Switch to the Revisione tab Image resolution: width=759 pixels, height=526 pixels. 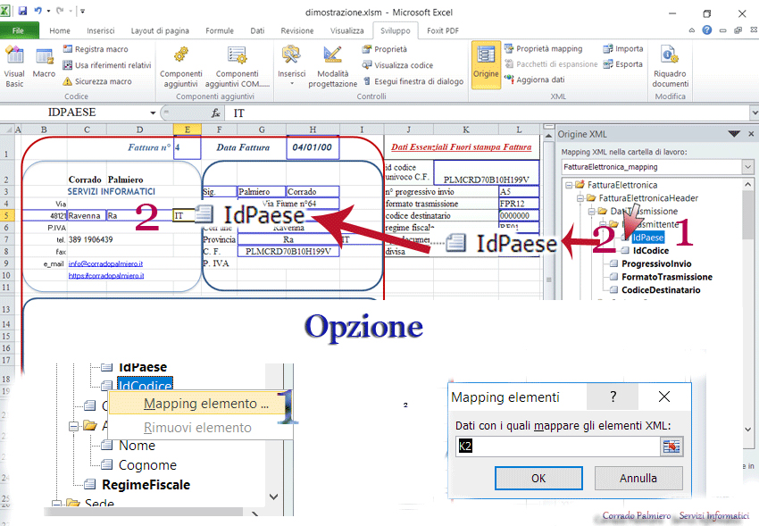[x=296, y=30]
